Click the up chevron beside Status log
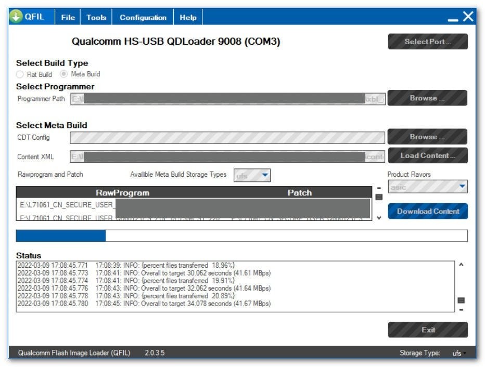The width and height of the screenshot is (485, 367). (x=461, y=265)
